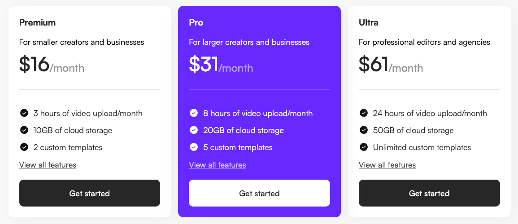Click checkmark icon beside Unlimited custom templates
Screen dimensions: 518x224
[x=364, y=147]
